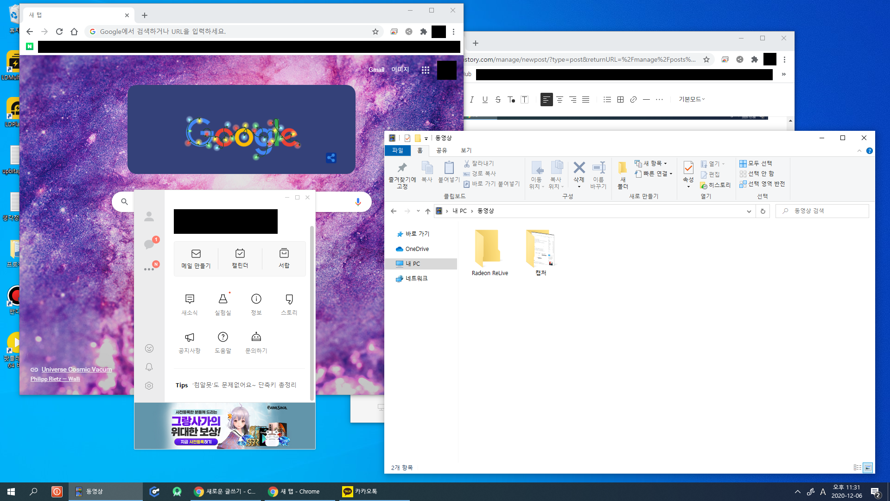The height and width of the screenshot is (501, 890).
Task: Click the Google apps grid icon
Action: click(x=426, y=70)
